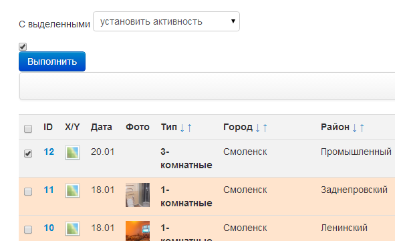
Task: Sort Город column descending arrow
Action: [257, 128]
